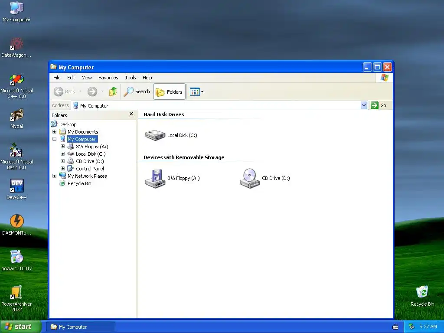
Task: Select the DAEMON Tools desktop icon
Action: (x=16, y=225)
